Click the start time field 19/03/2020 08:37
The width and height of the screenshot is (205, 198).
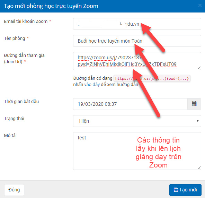(130, 104)
